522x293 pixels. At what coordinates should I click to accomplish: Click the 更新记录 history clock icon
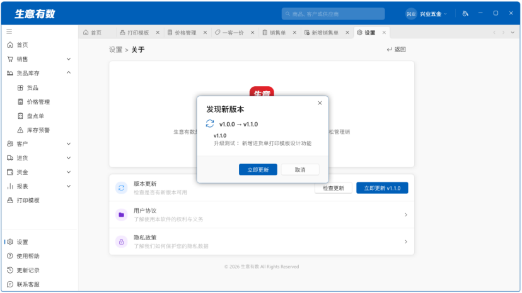10,270
